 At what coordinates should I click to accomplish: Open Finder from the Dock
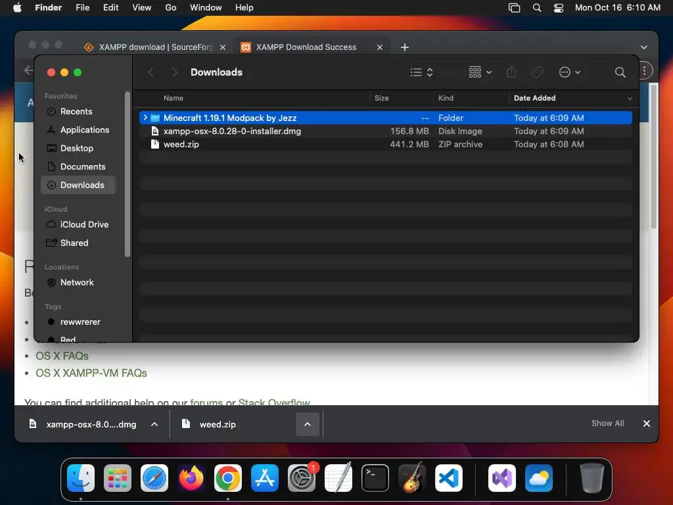[81, 478]
